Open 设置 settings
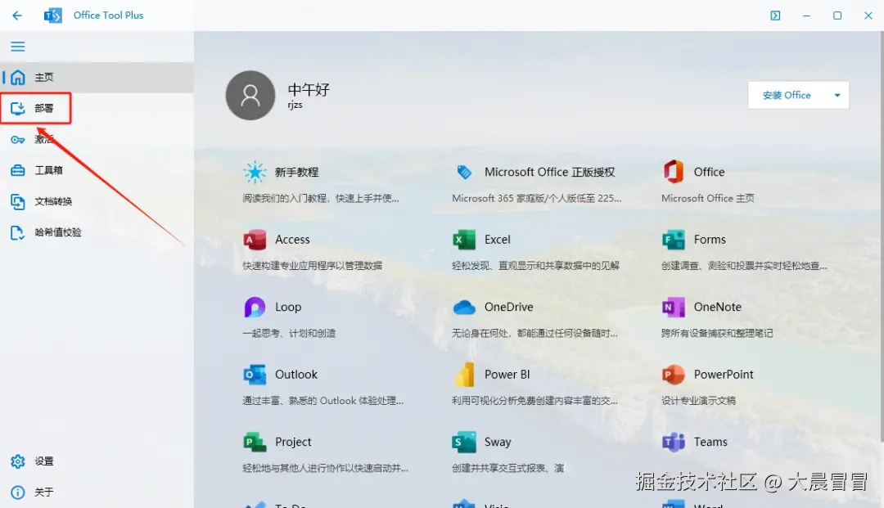The height and width of the screenshot is (508, 884). (97, 461)
